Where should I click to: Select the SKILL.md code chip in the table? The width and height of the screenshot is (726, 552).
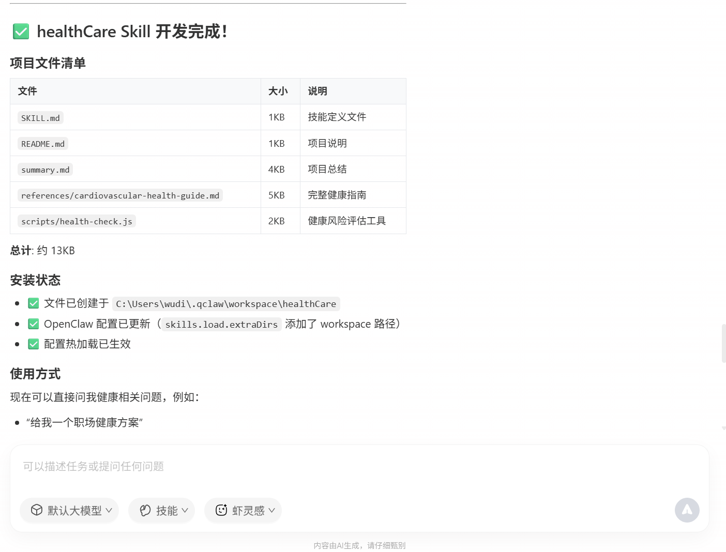40,117
